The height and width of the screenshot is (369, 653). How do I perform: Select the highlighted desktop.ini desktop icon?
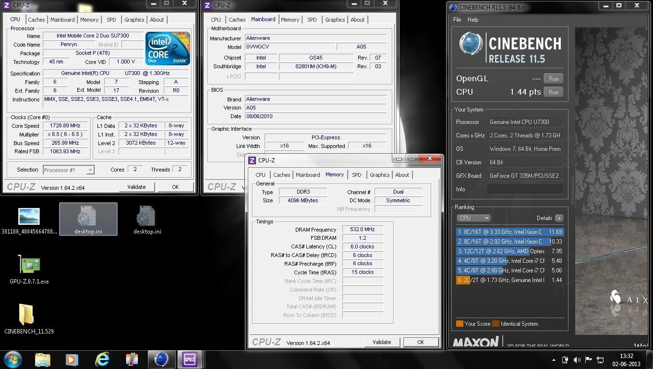(88, 219)
